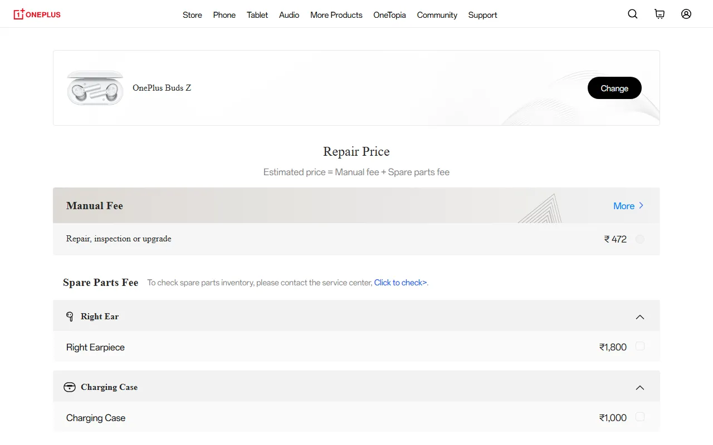713x445 pixels.
Task: Click the OnePlus logo
Action: coord(37,14)
